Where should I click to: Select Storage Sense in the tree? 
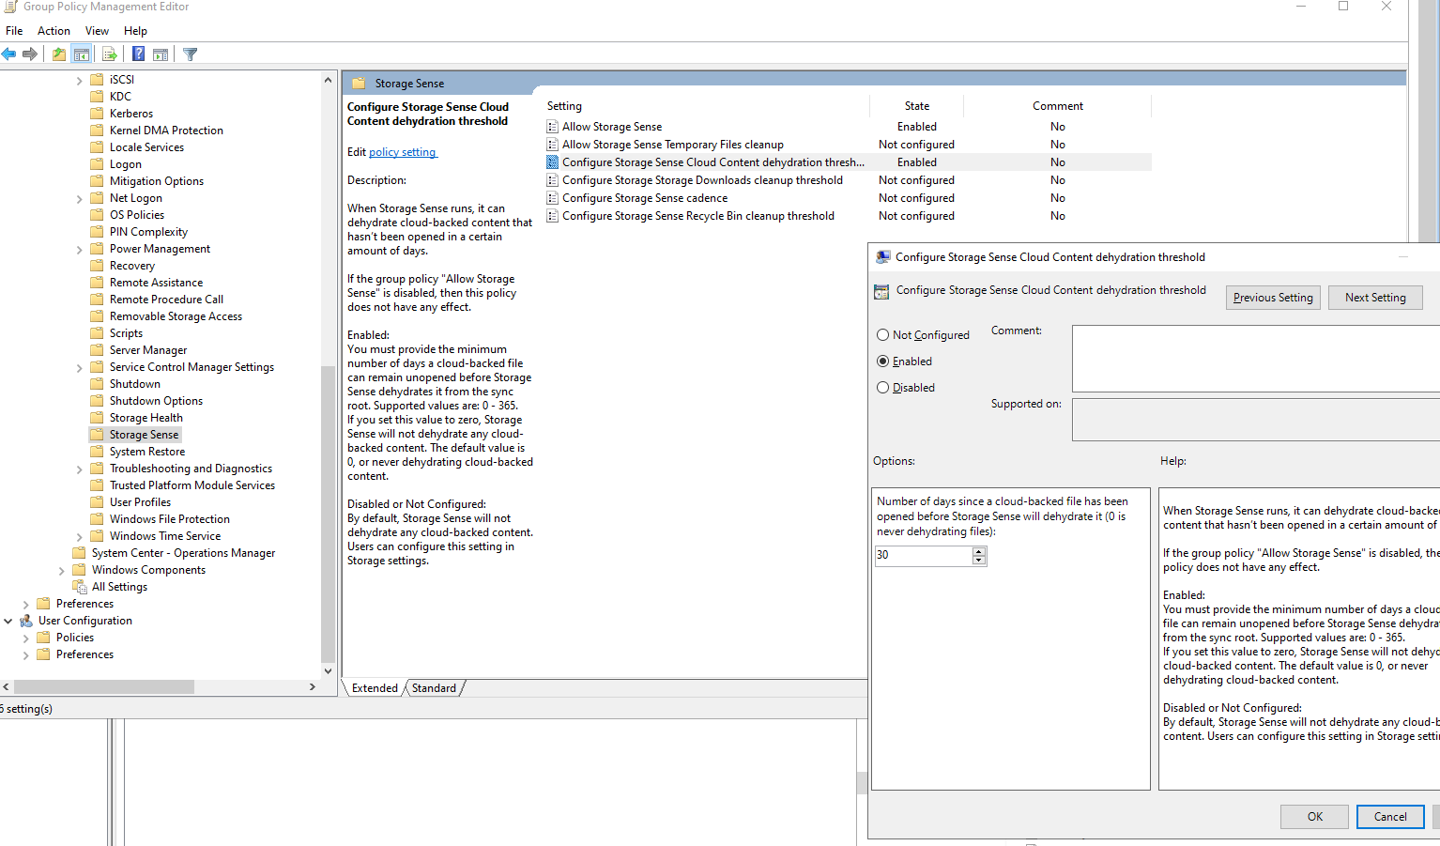(144, 435)
